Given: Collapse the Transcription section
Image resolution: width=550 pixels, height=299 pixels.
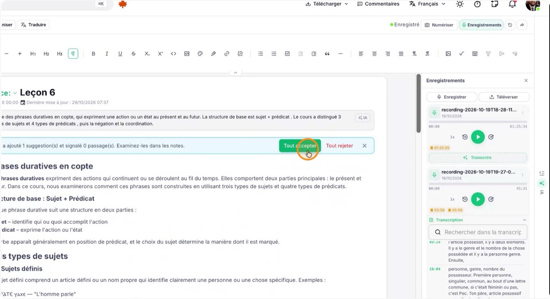Looking at the screenshot, I should click(x=524, y=220).
